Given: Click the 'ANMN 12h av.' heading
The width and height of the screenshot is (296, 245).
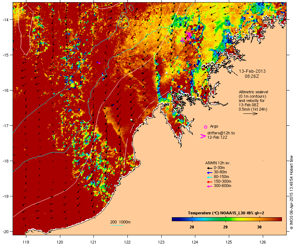Looking at the screenshot, I should click(218, 163).
